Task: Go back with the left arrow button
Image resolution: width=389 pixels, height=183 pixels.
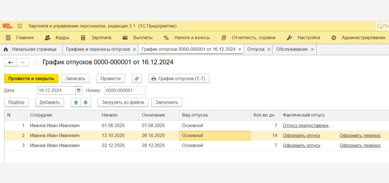Action: (x=10, y=63)
